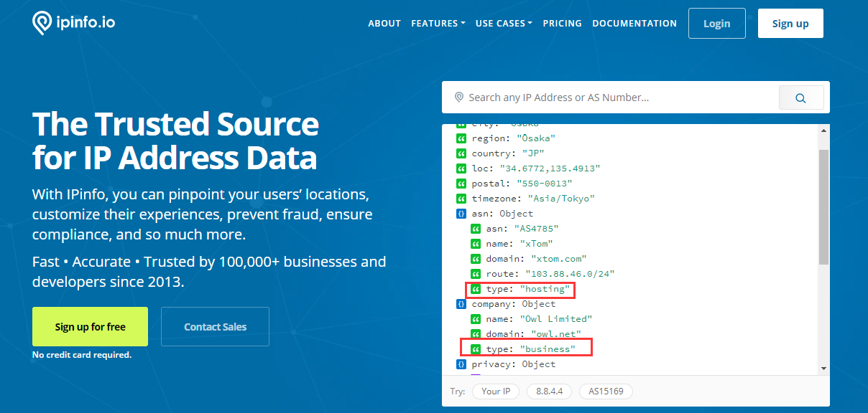Viewport: 868px width, 413px height.
Task: Select the "xtom.com" domain value
Action: tap(558, 259)
